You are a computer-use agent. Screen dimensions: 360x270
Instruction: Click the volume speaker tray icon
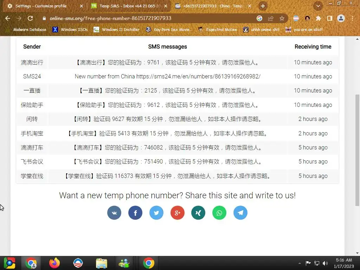point(325,263)
